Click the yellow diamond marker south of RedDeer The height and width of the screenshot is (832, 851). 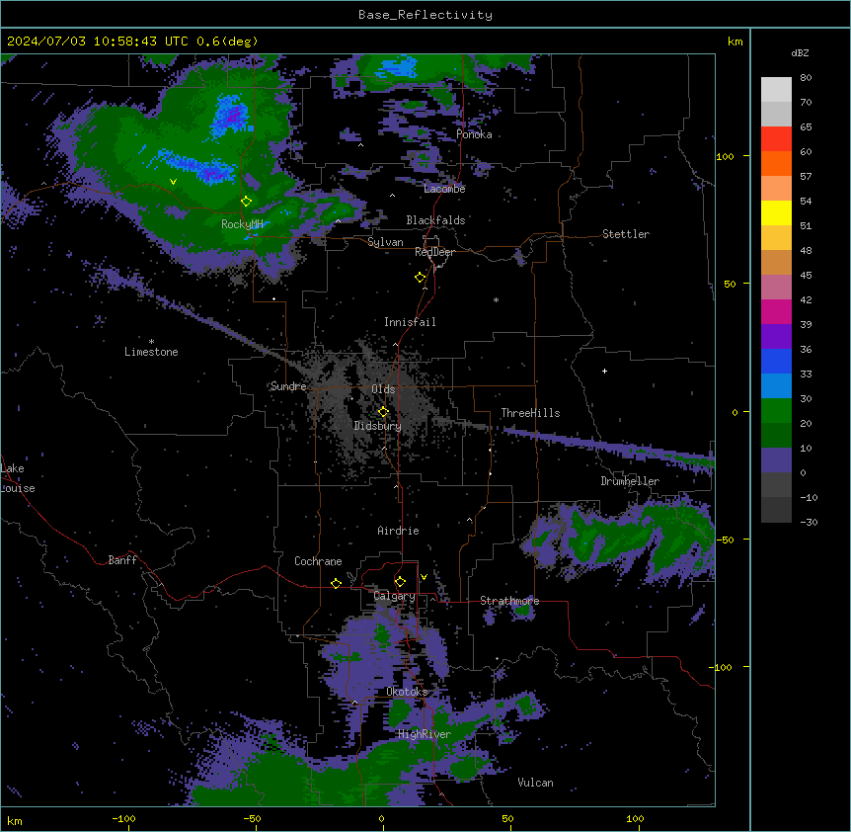coord(421,278)
